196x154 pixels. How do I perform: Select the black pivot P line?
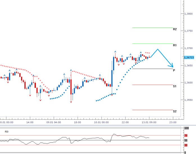(152, 69)
